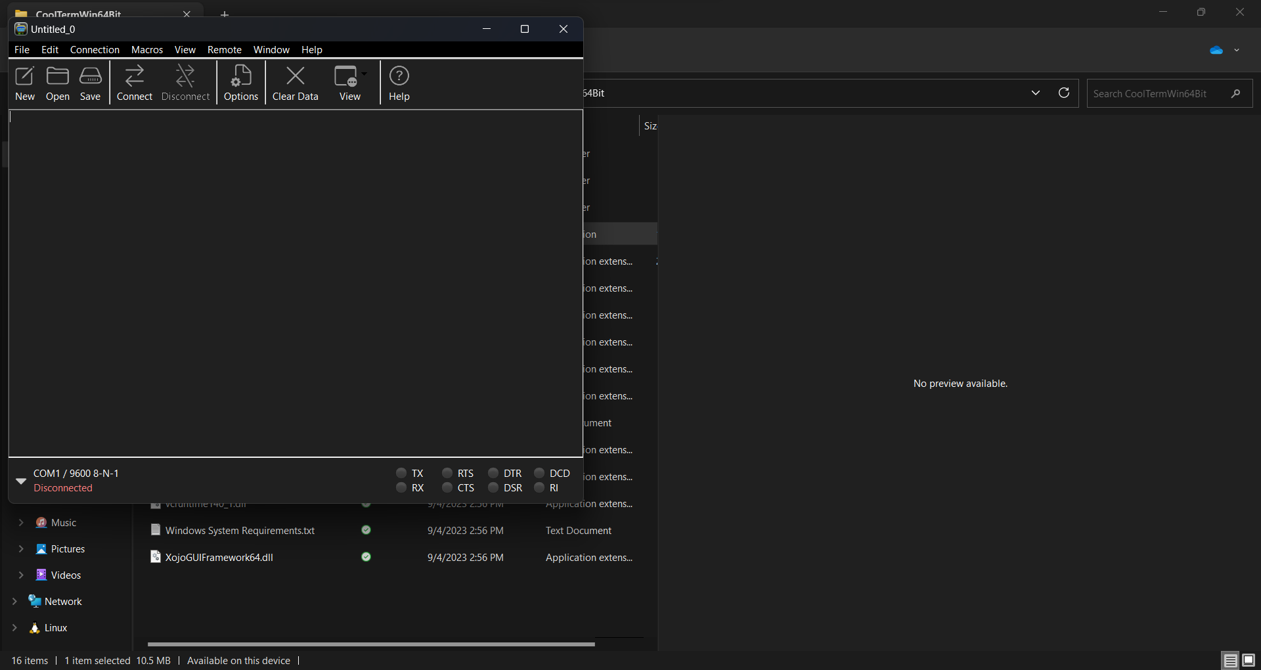Open the Help toolbar icon
The image size is (1261, 670).
point(399,83)
